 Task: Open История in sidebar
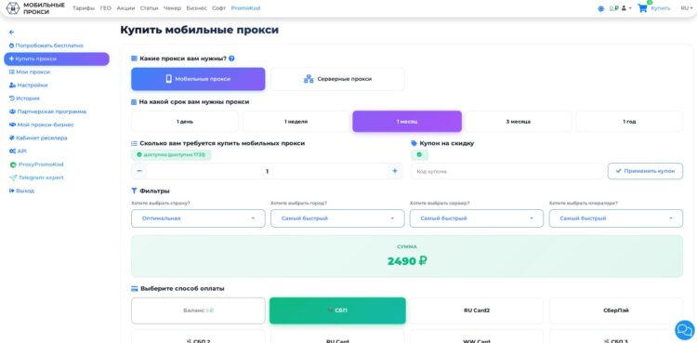[24, 99]
